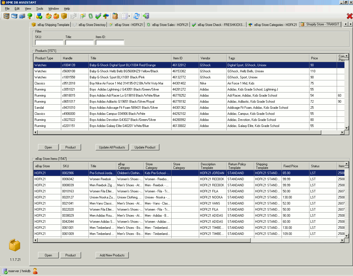Click Update All Products button

pos(112,147)
